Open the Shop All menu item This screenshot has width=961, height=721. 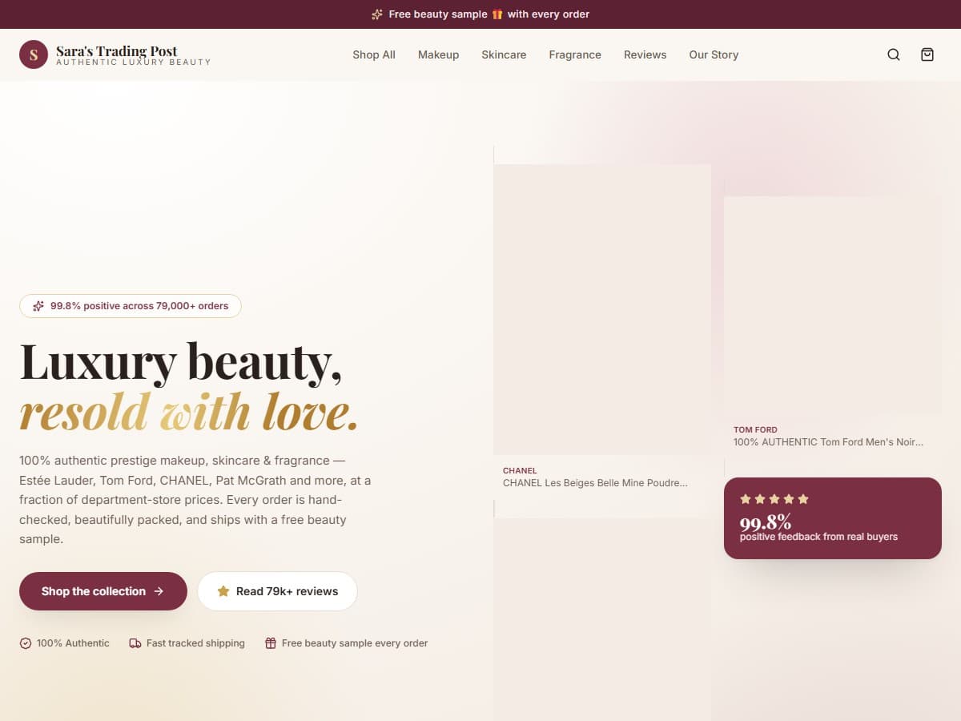(374, 54)
